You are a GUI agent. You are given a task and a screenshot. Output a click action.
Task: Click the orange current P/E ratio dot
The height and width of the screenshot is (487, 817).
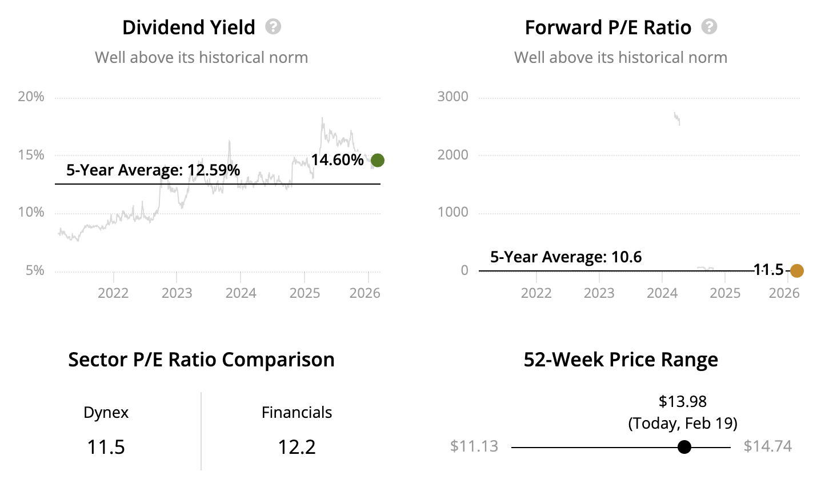click(x=796, y=271)
